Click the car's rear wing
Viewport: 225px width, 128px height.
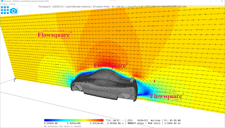132,79
